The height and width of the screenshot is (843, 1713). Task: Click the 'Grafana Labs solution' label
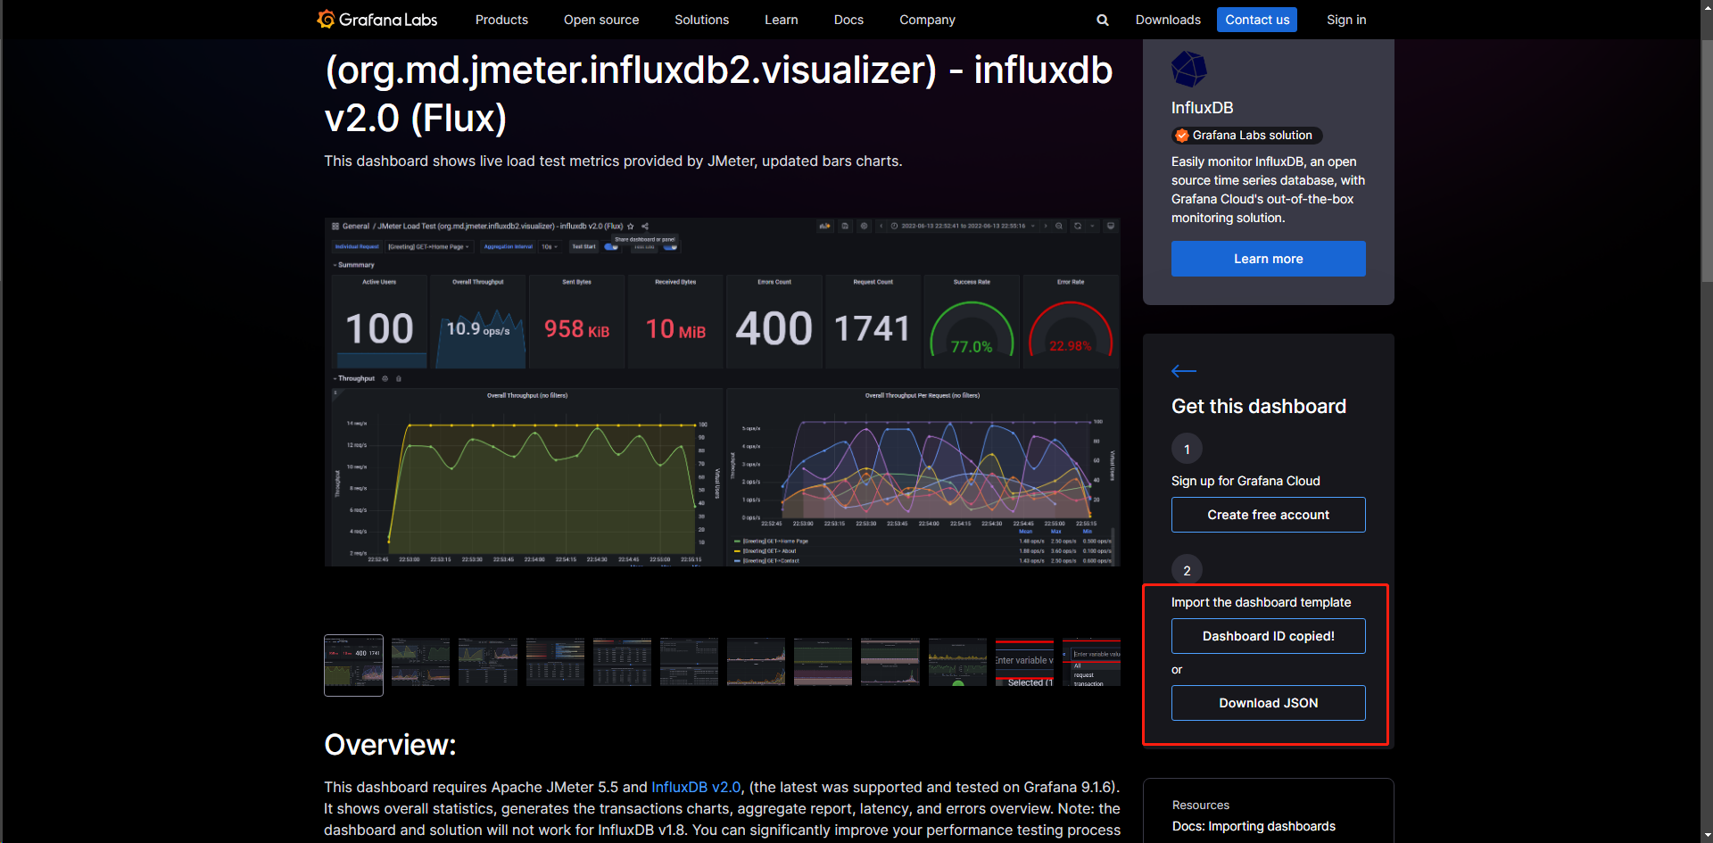tap(1252, 136)
